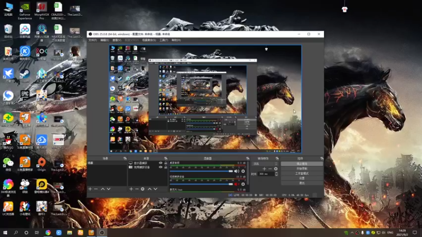Undock the scenes panel via its popout icon

tap(125, 159)
